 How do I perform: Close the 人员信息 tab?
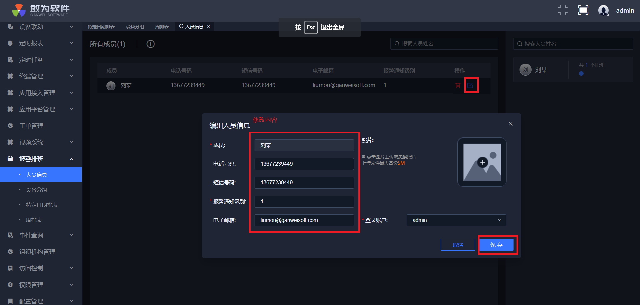pyautogui.click(x=209, y=26)
